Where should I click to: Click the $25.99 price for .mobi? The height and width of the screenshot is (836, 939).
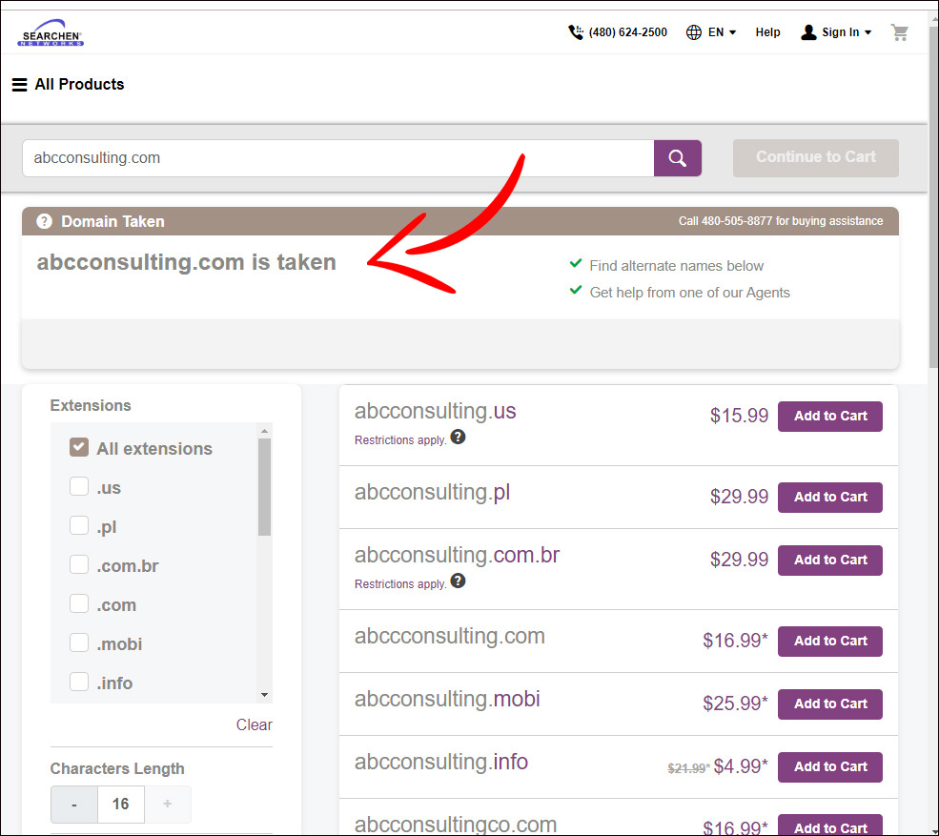tap(735, 703)
